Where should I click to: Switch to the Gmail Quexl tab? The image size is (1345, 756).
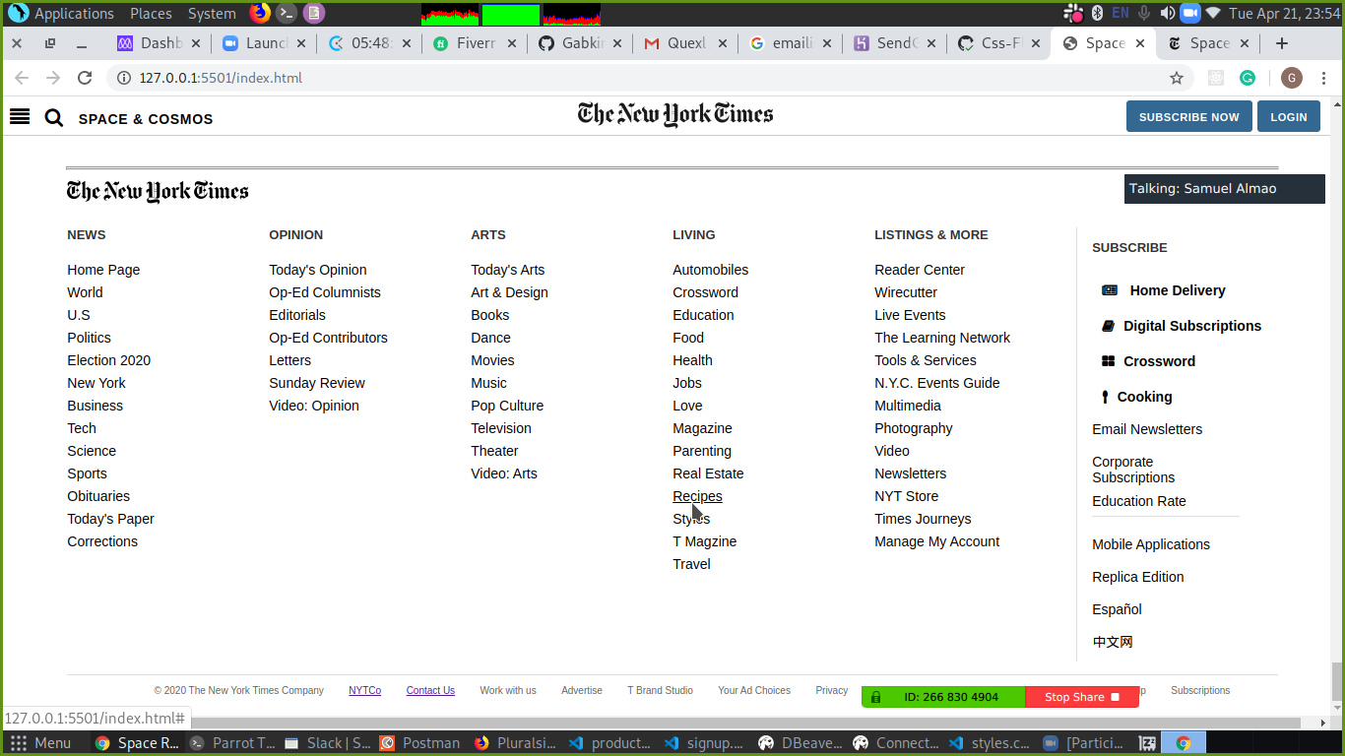(x=685, y=43)
